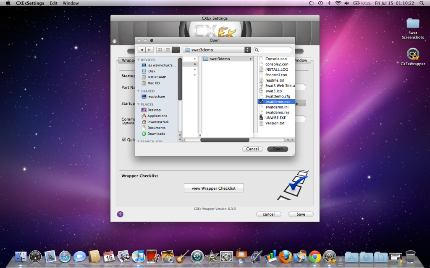Image resolution: width=430 pixels, height=268 pixels.
Task: Launch Safari from the dock
Action: [65, 257]
